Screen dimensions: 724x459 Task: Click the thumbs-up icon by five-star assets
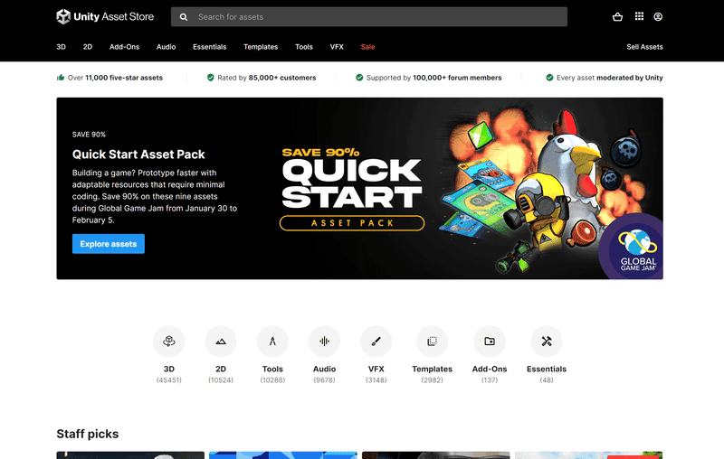coord(61,78)
